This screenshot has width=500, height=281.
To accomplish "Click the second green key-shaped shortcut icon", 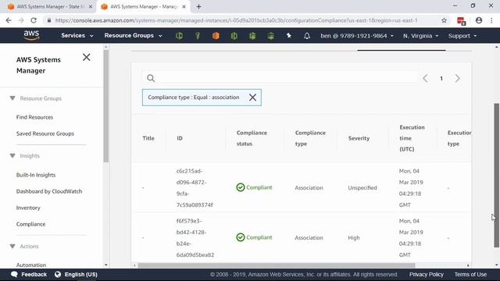I will click(198, 36).
